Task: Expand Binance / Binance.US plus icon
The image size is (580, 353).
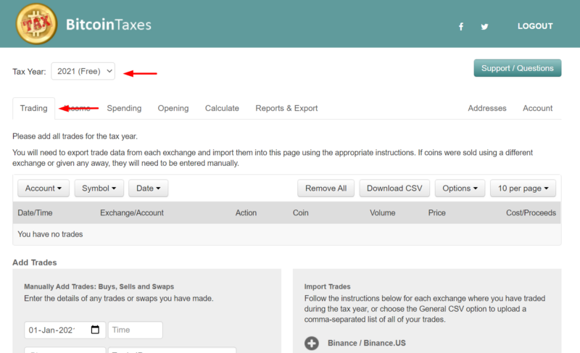Action: pyautogui.click(x=312, y=343)
